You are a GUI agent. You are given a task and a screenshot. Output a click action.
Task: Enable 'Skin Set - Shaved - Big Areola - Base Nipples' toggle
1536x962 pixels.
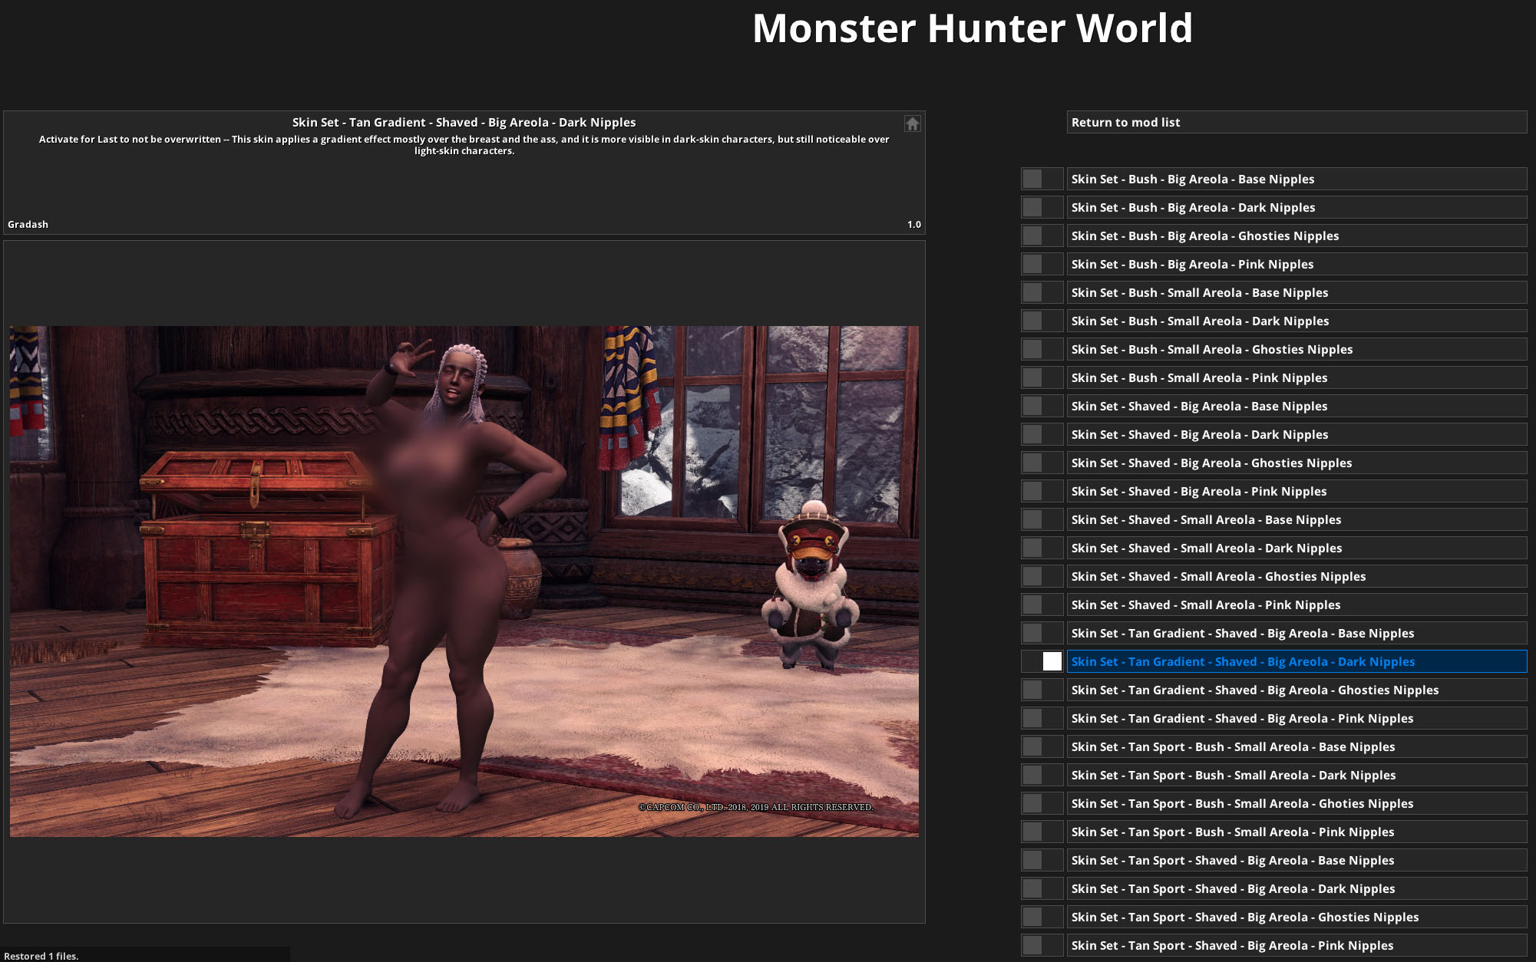tap(1042, 406)
